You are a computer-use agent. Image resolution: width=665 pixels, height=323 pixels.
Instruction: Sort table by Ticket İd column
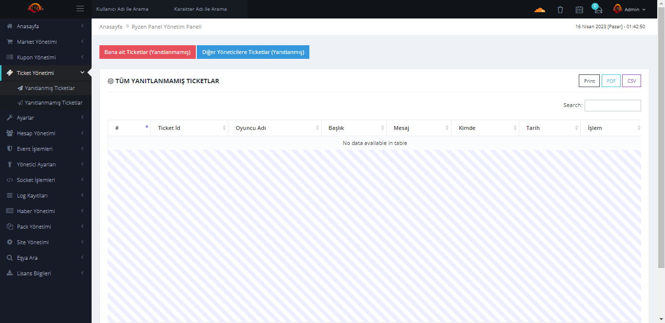[x=190, y=128]
